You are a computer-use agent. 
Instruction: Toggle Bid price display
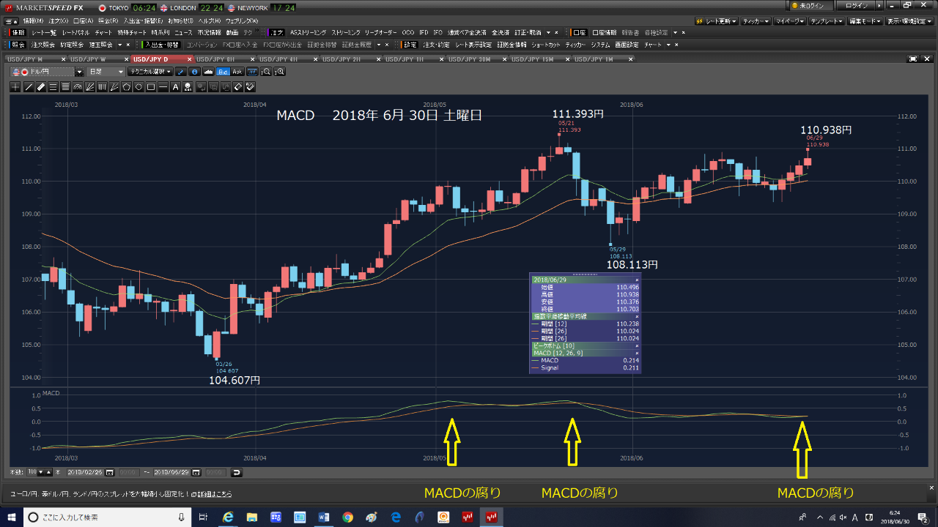click(x=223, y=72)
